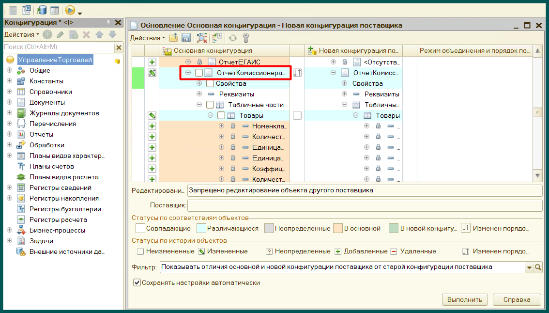549x313 pixels.
Task: Click the start debugging play icon
Action: click(70, 10)
